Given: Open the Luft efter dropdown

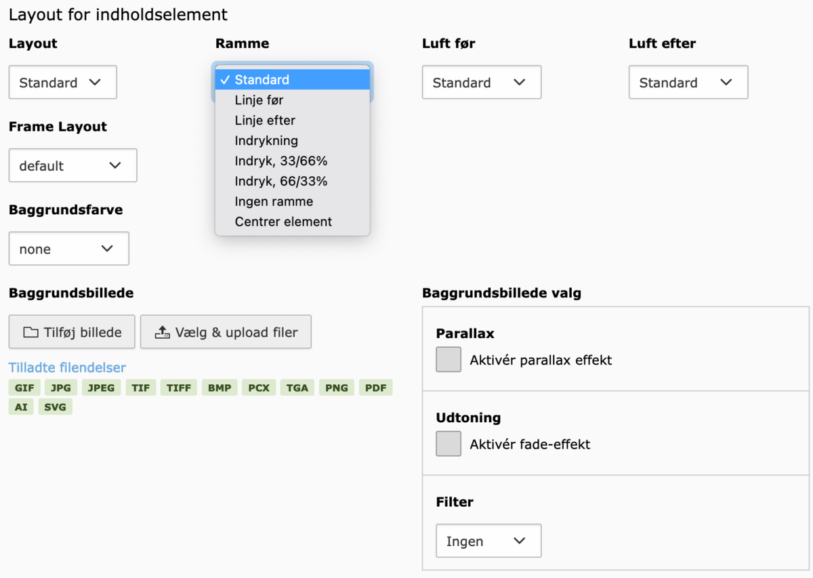Looking at the screenshot, I should 688,83.
